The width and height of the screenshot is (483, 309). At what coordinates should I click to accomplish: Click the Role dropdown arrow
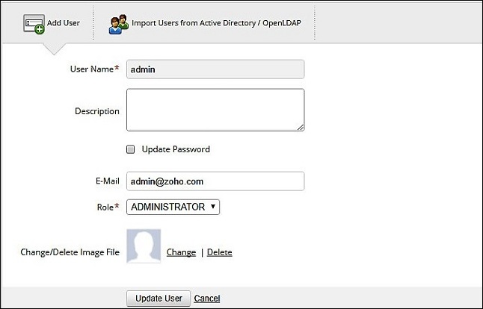[x=213, y=207]
